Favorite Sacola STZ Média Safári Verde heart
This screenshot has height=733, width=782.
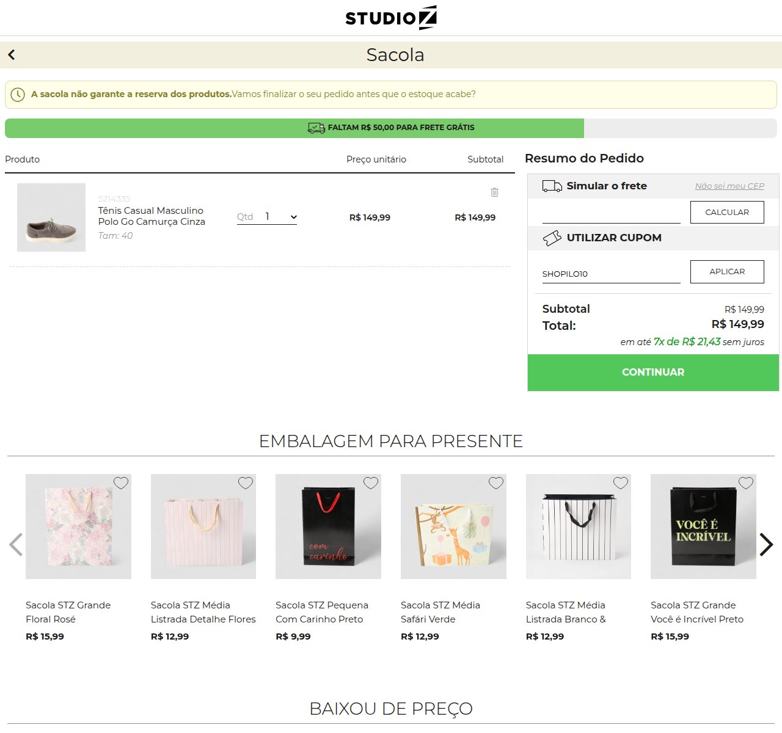coord(496,483)
